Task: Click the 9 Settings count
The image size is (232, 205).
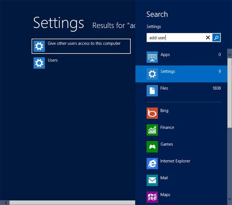Action: (x=220, y=71)
